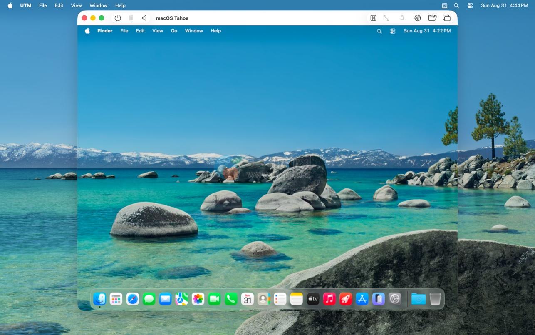
Task: Toggle capture input keyboard icon in UTM toolbar
Action: (373, 18)
